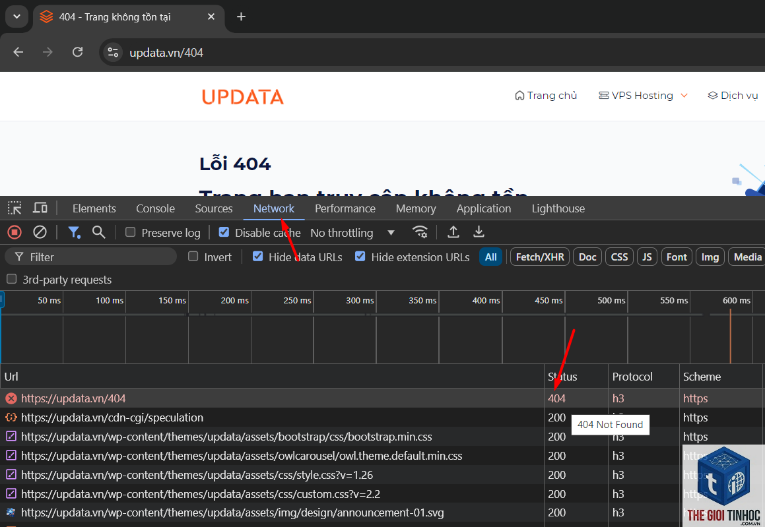The height and width of the screenshot is (527, 765).
Task: Uncheck Hide extension URLs checkbox
Action: 360,257
